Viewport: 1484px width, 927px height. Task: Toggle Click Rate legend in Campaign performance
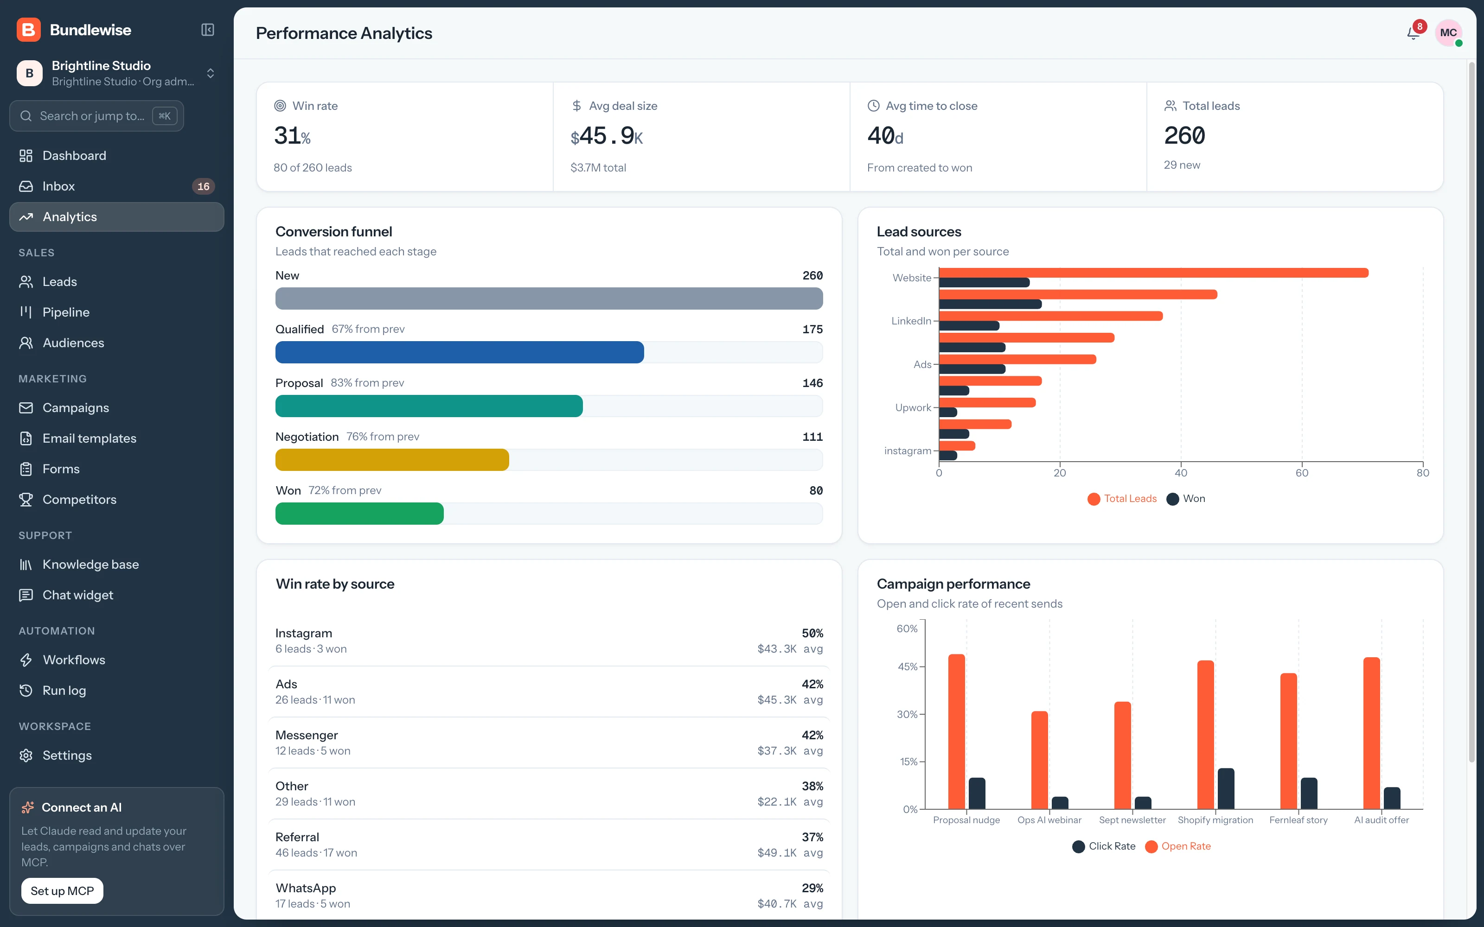[x=1104, y=846]
